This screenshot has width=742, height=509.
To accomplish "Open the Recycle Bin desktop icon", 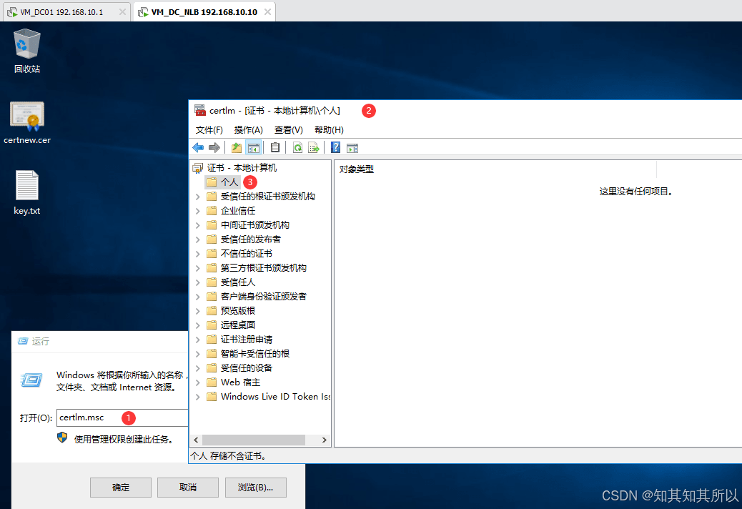I will click(27, 50).
